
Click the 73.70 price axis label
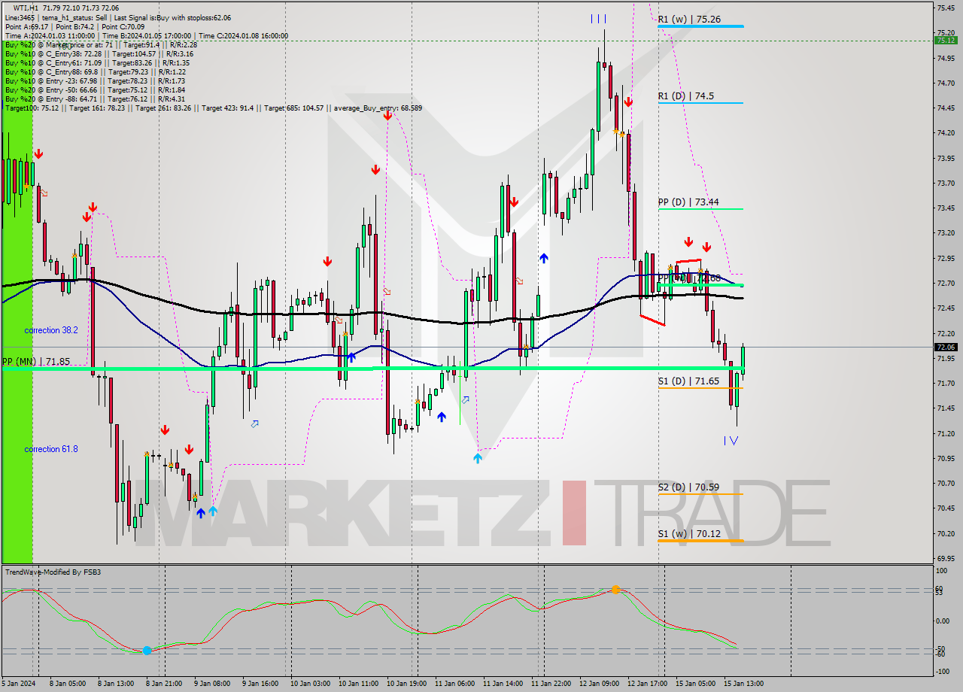[945, 183]
